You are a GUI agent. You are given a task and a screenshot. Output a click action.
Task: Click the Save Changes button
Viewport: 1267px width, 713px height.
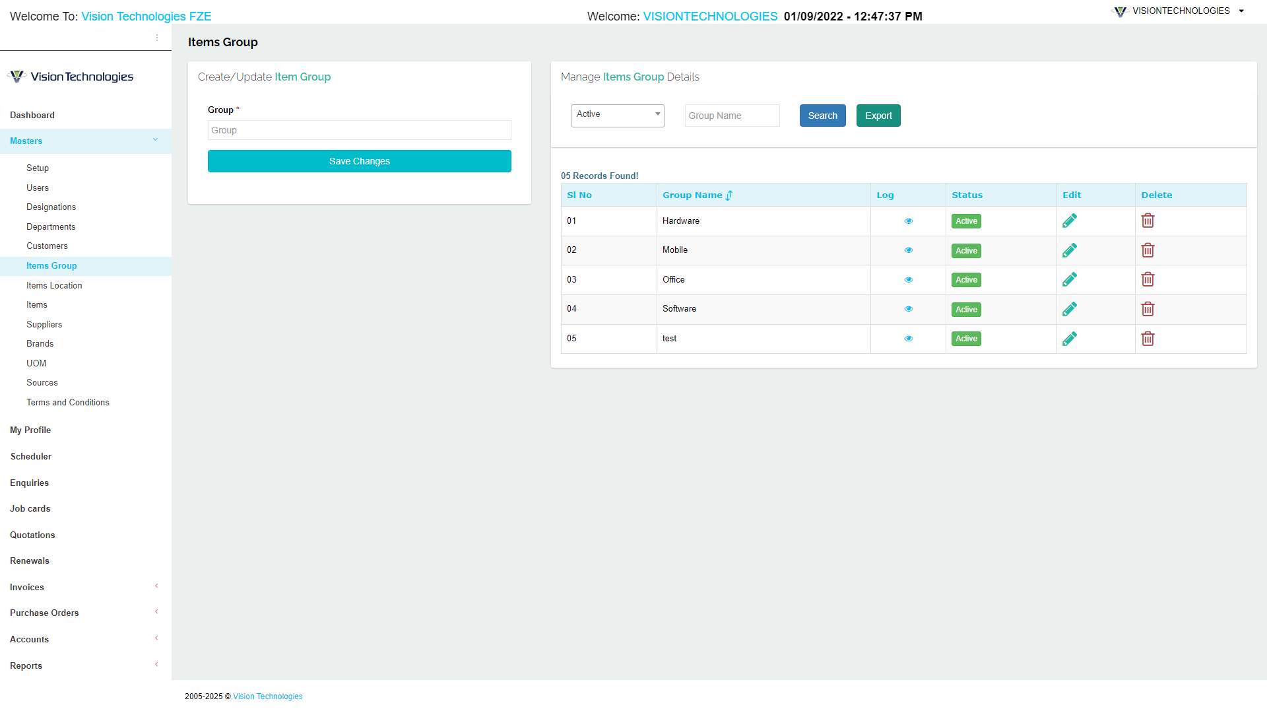pyautogui.click(x=359, y=160)
